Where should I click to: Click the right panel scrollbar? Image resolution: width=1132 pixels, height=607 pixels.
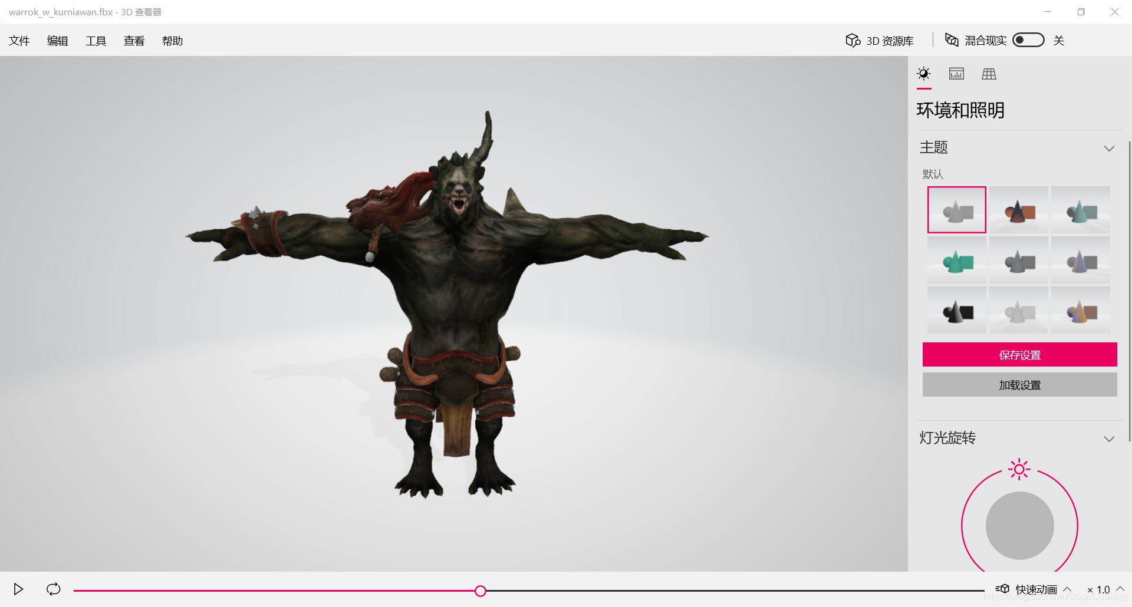(1129, 291)
